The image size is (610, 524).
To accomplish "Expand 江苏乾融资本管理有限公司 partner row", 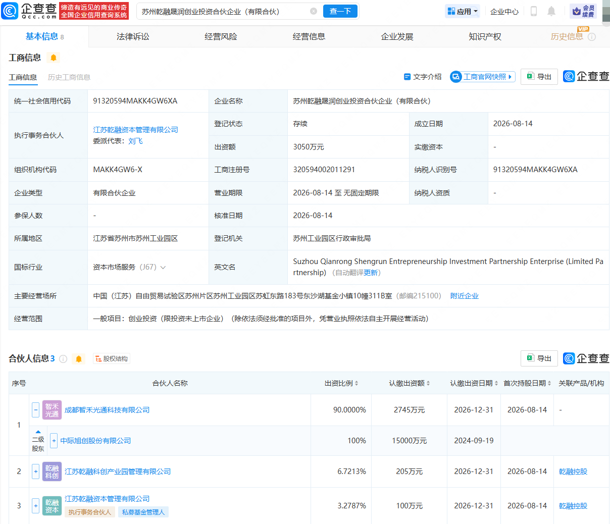I will point(35,506).
